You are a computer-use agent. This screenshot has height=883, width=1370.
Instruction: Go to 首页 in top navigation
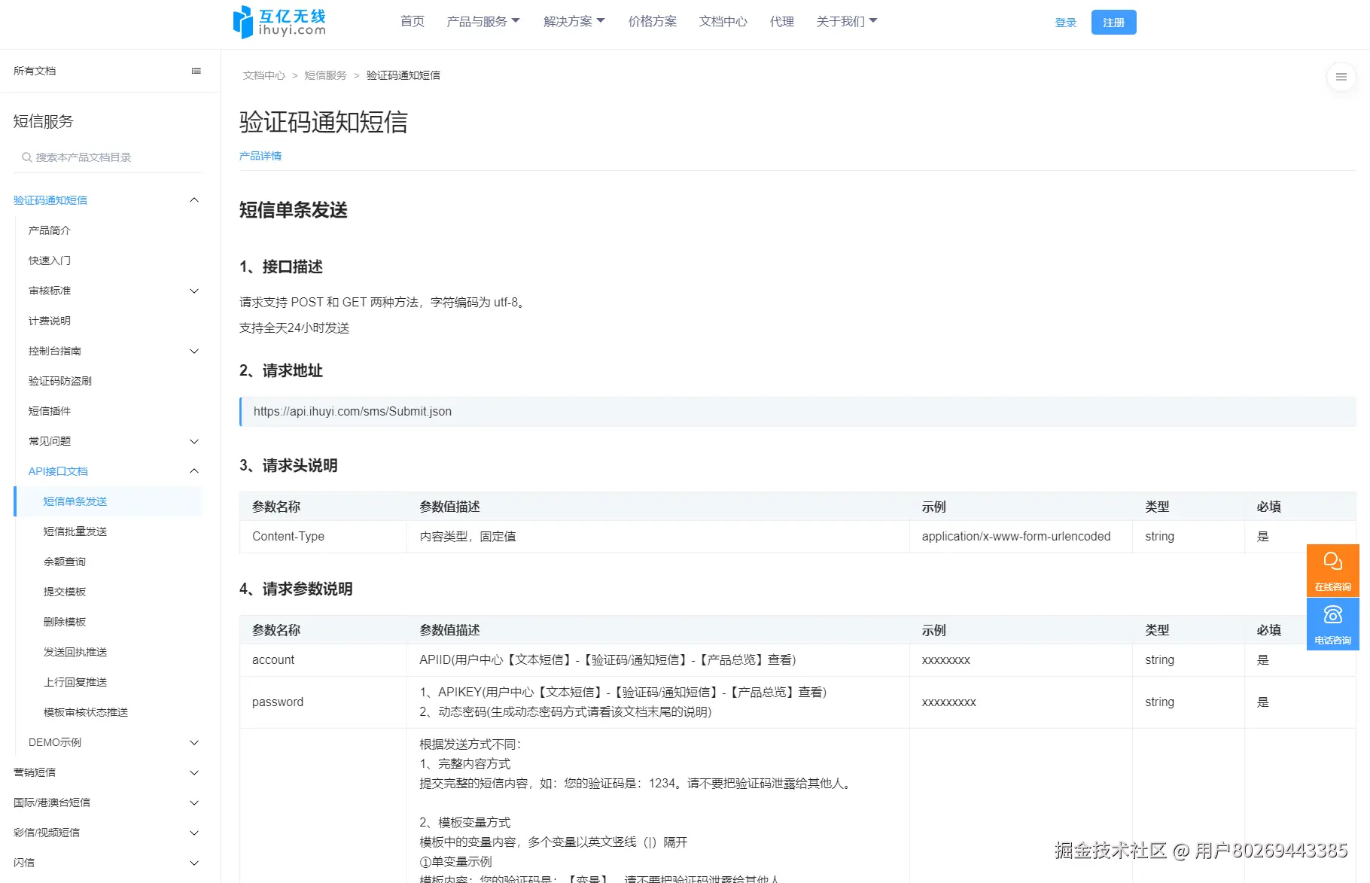[x=412, y=21]
